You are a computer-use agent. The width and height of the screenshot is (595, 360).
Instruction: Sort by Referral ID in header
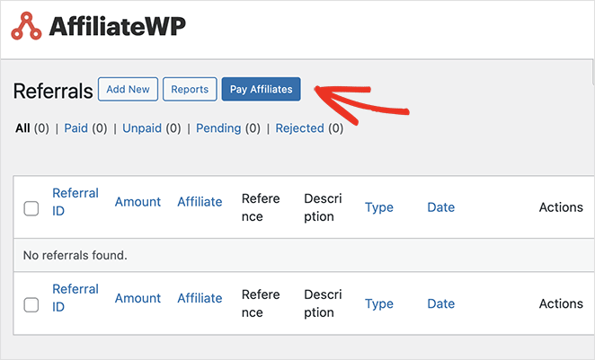click(x=75, y=202)
